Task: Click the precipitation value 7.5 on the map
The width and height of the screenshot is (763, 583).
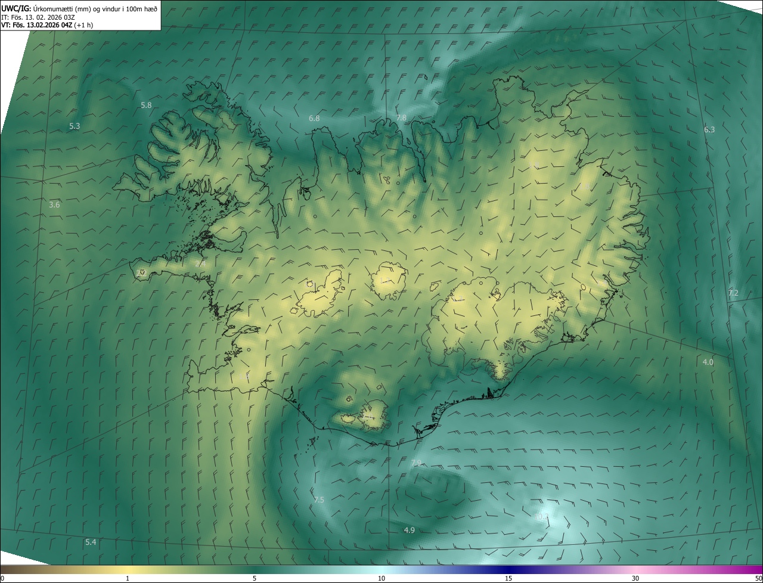Action: pos(319,500)
